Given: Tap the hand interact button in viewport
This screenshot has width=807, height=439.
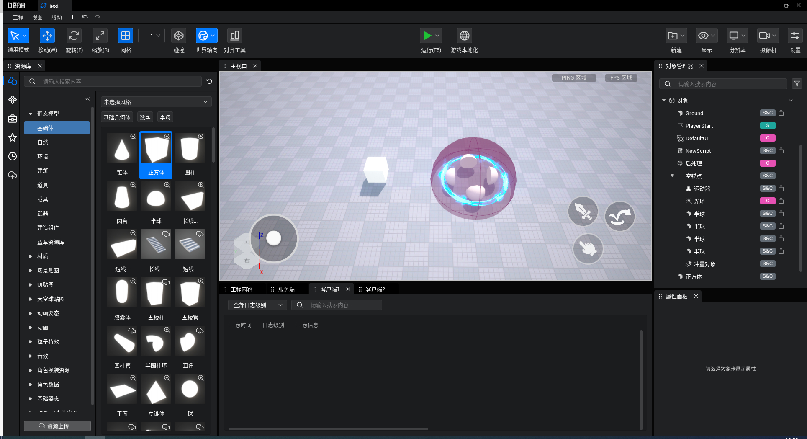Looking at the screenshot, I should 588,249.
